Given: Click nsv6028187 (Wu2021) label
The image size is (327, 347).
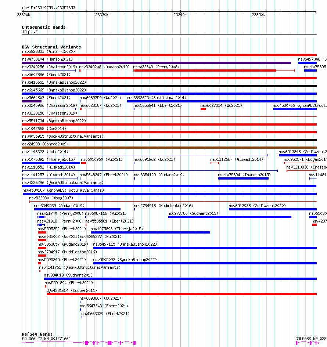Looking at the screenshot, I should 100,105.
